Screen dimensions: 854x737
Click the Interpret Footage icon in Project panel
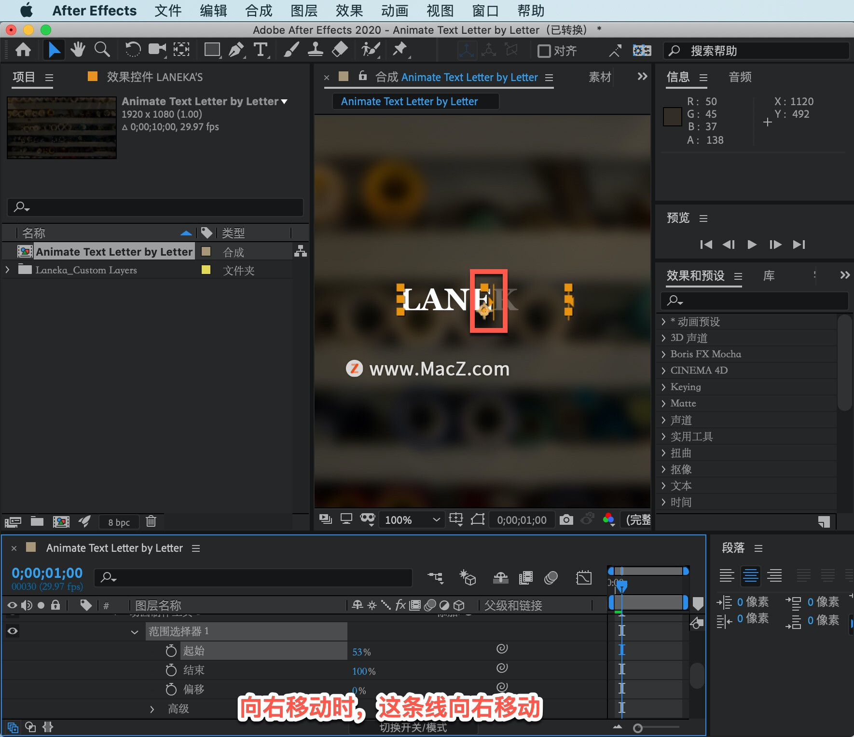(x=13, y=521)
